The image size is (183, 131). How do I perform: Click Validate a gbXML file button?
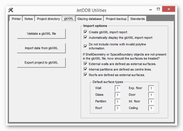(x=41, y=34)
